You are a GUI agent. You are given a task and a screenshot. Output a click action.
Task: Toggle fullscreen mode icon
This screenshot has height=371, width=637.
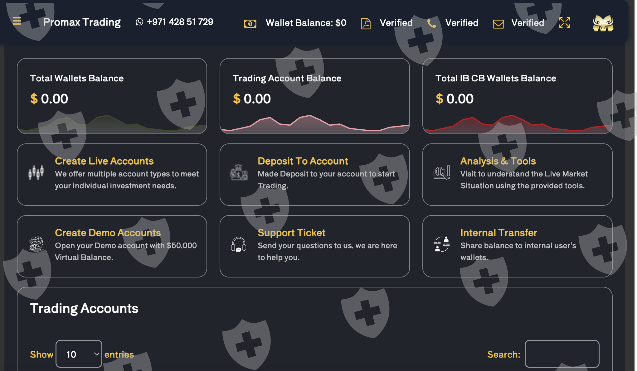pyautogui.click(x=564, y=23)
